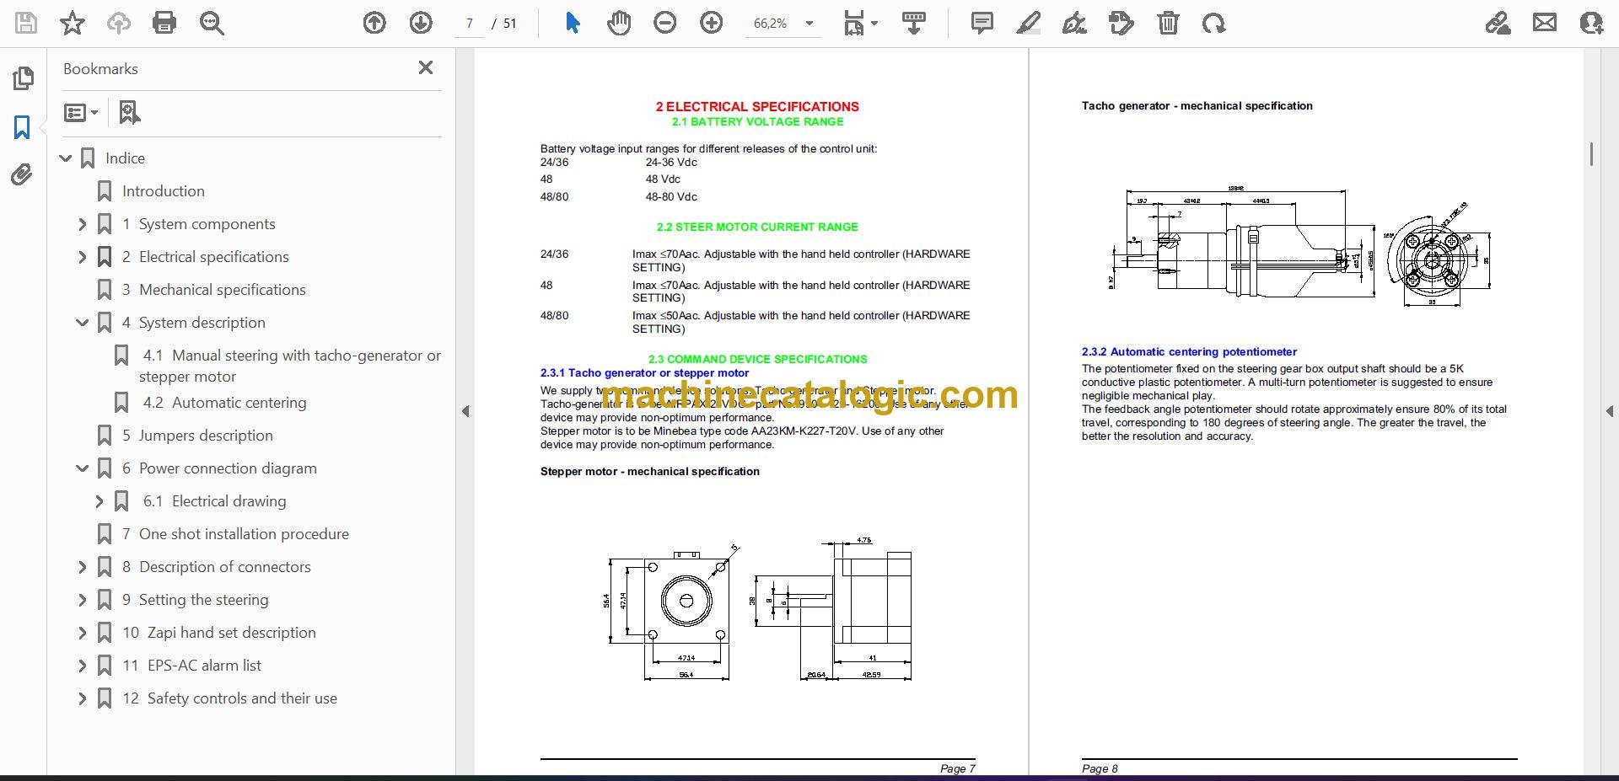This screenshot has width=1619, height=781.
Task: Expand 6.1 Electrical drawing bookmark
Action: coord(100,501)
